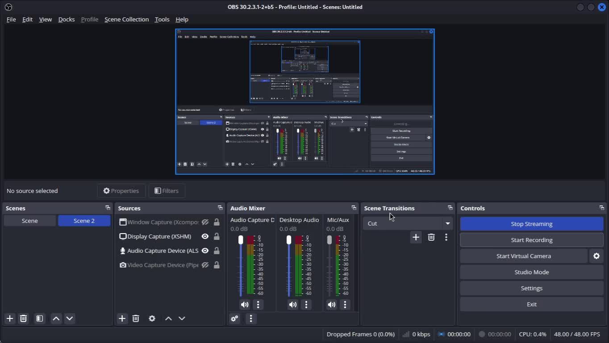Image resolution: width=609 pixels, height=343 pixels.
Task: Open virtual camera settings gear icon
Action: coord(596,256)
